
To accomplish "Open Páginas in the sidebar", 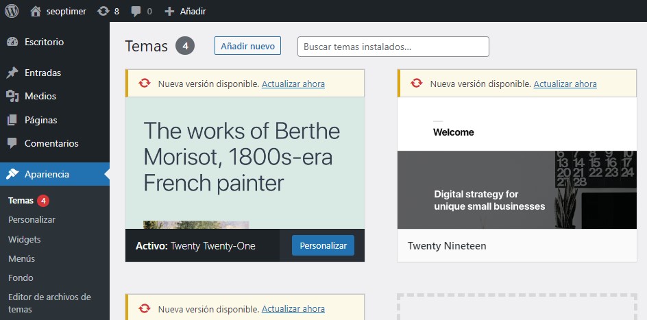I will 40,120.
